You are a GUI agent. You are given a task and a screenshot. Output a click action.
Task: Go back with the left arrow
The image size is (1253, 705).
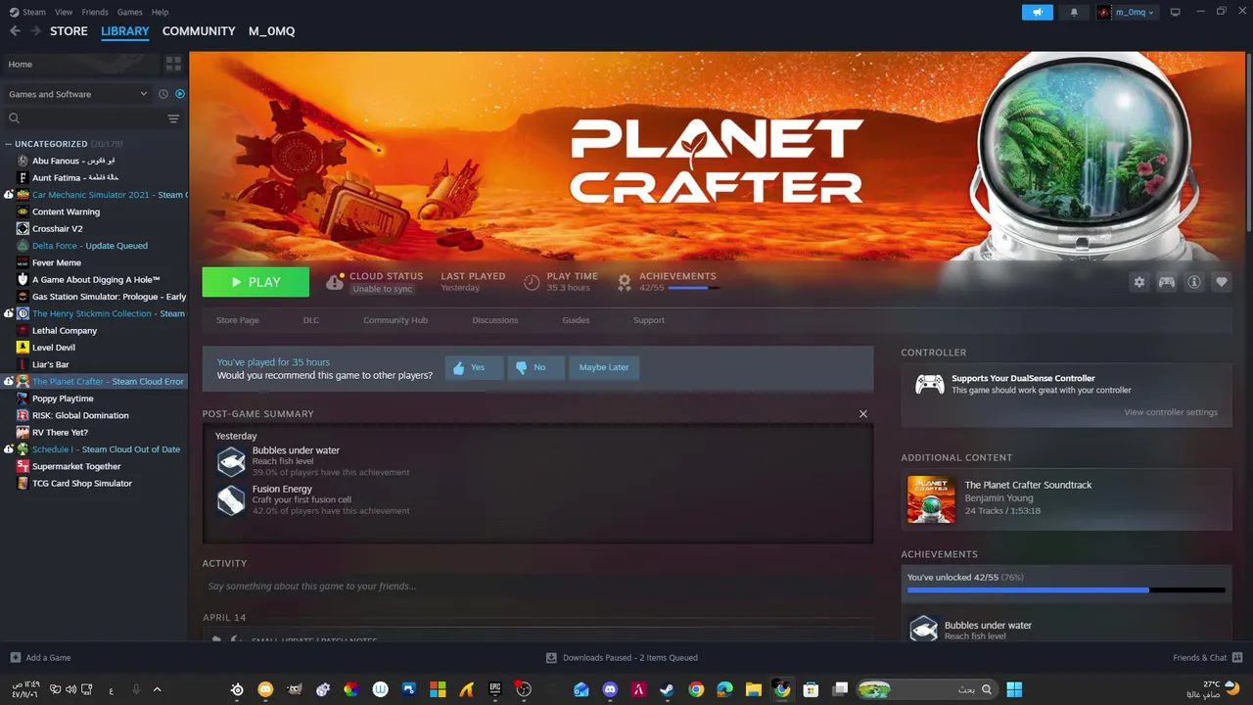coord(15,31)
